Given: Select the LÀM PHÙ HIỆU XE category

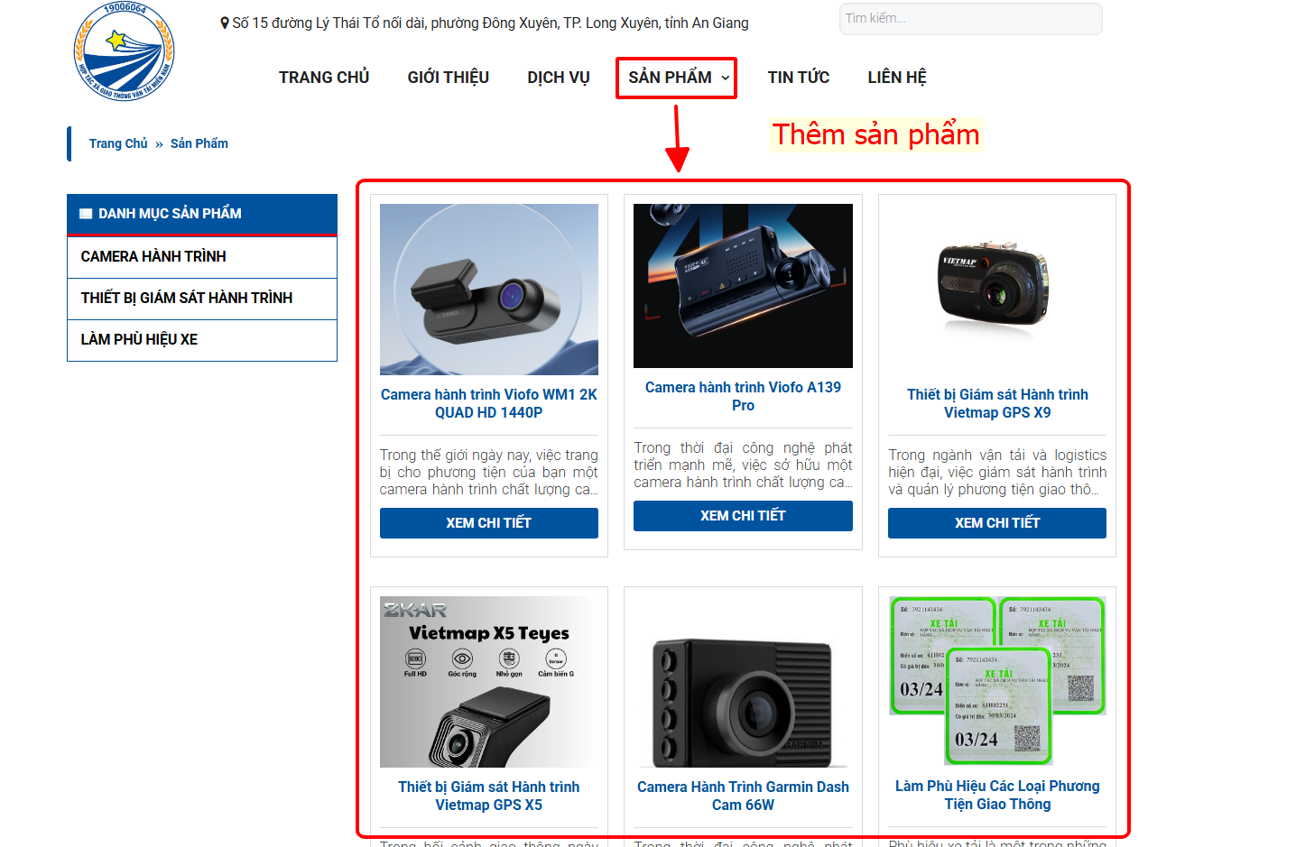Looking at the screenshot, I should pyautogui.click(x=202, y=340).
